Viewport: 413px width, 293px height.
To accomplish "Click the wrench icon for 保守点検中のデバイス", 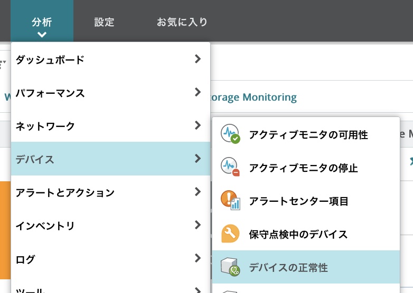I will [230, 233].
